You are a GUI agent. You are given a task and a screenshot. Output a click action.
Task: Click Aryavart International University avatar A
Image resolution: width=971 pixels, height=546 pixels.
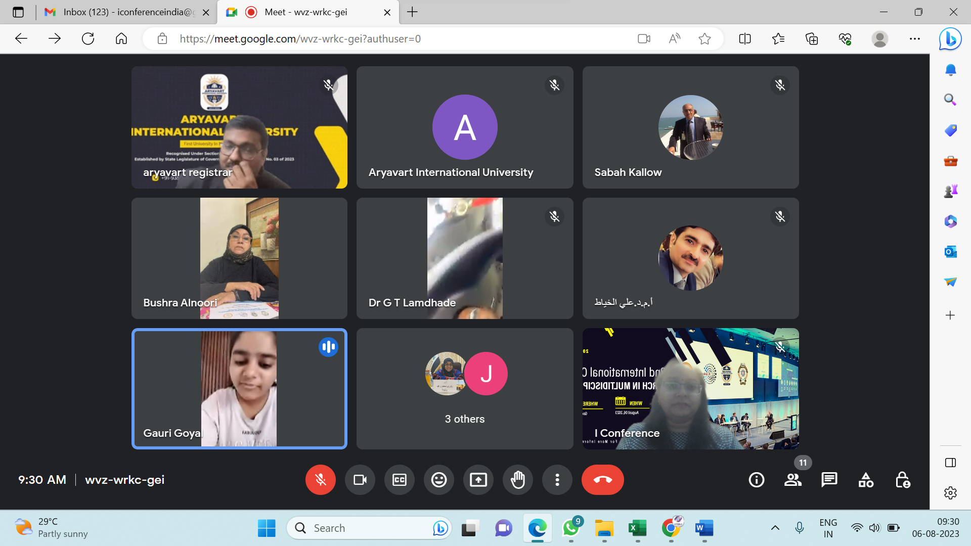pos(465,127)
